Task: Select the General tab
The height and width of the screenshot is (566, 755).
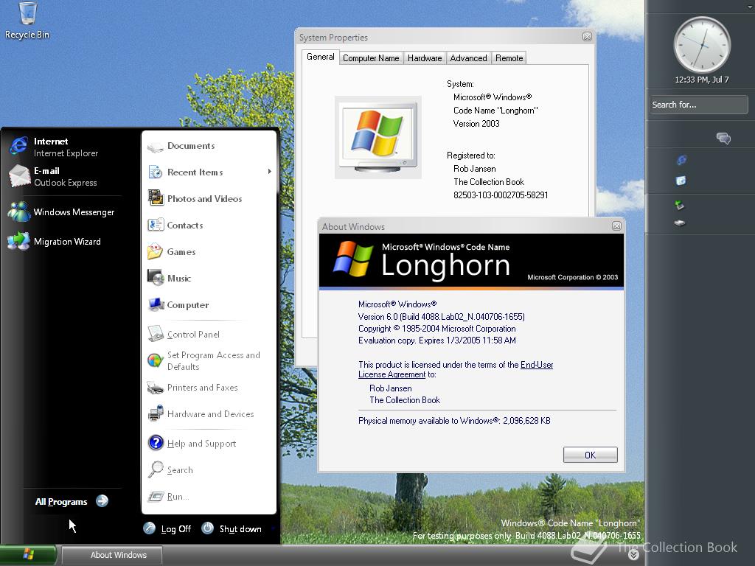Action: click(x=320, y=57)
